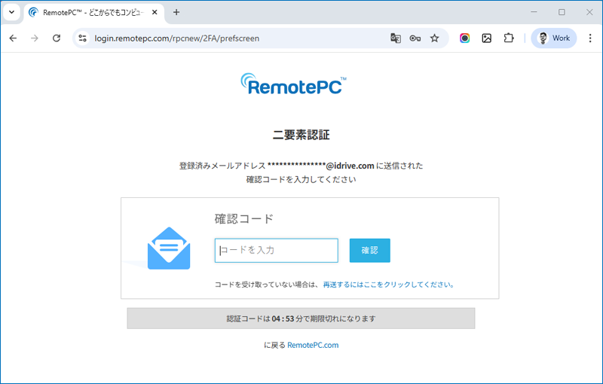The height and width of the screenshot is (384, 603).
Task: Reload the page with the refresh icon
Action: (57, 38)
